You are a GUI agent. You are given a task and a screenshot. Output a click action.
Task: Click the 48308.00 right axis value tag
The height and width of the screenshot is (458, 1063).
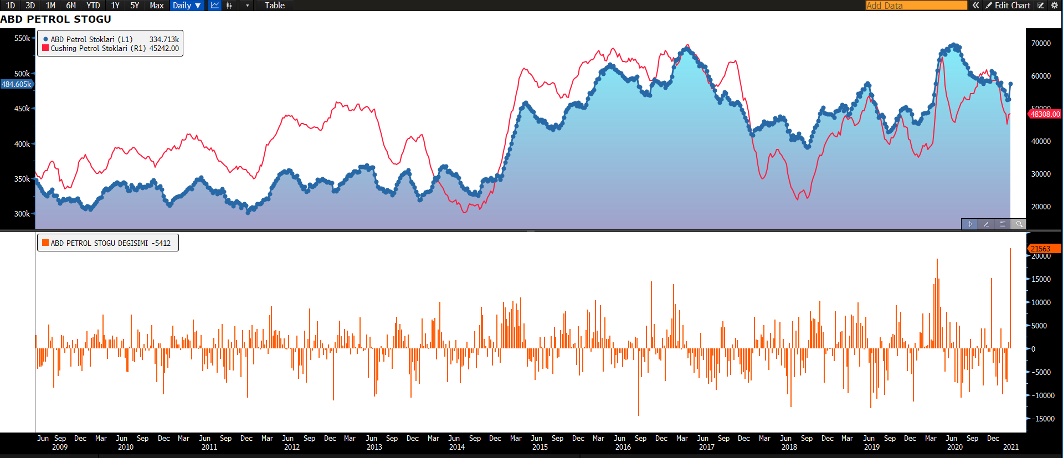coord(1045,114)
